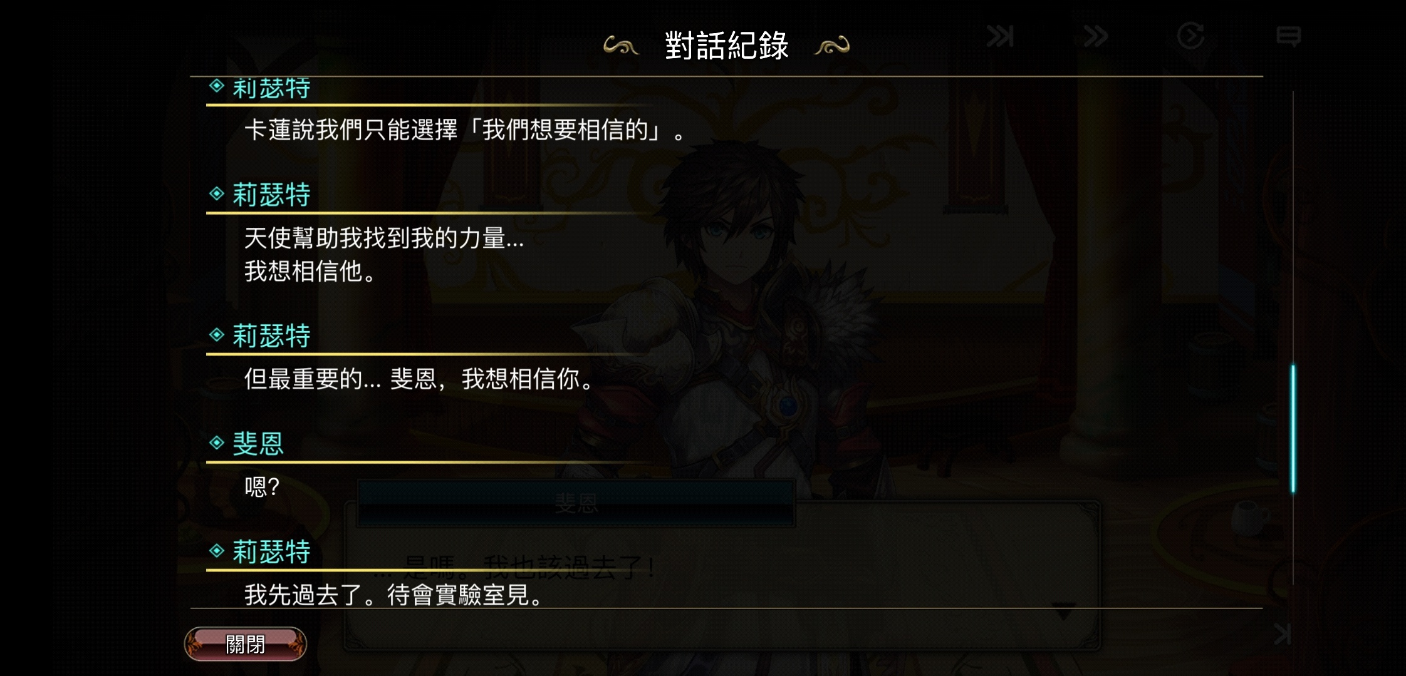Toggle the auto-play circular arrow icon
The image size is (1406, 676).
pos(1190,36)
